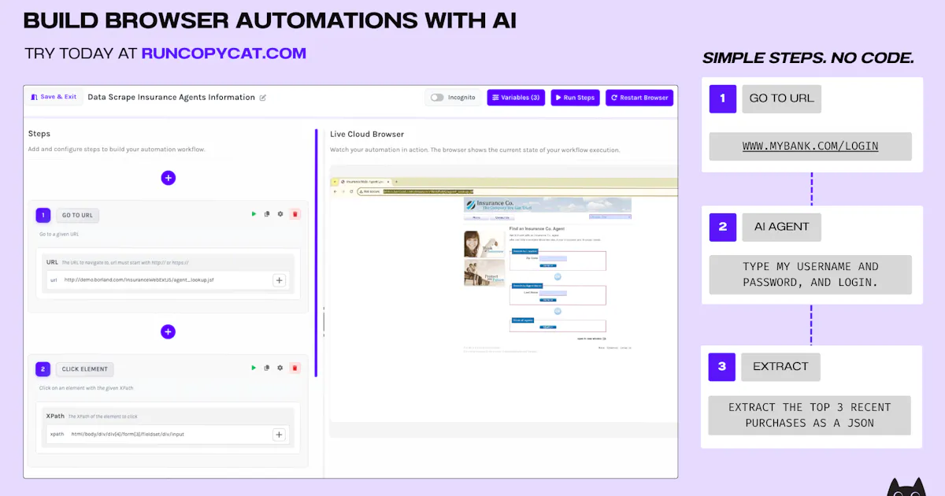
Task: Click the WWW.MYBANK.COM/LOGIN text in card 1
Action: pyautogui.click(x=810, y=146)
